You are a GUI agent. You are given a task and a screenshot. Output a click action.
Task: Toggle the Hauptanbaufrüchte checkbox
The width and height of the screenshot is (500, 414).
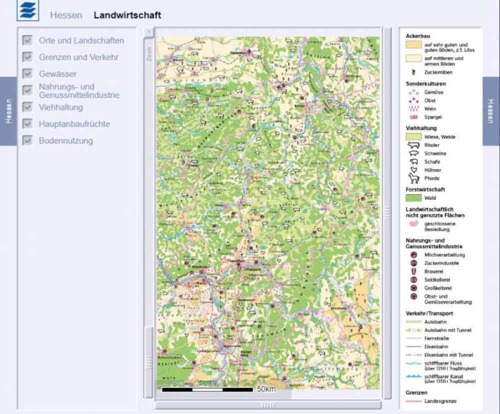coord(27,123)
